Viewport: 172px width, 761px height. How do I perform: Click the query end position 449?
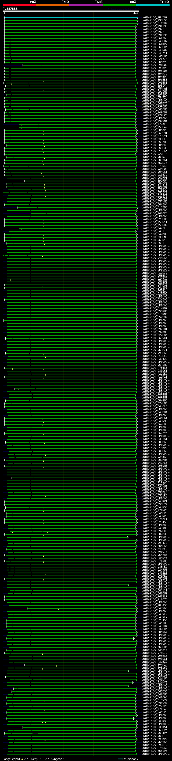[135, 13]
